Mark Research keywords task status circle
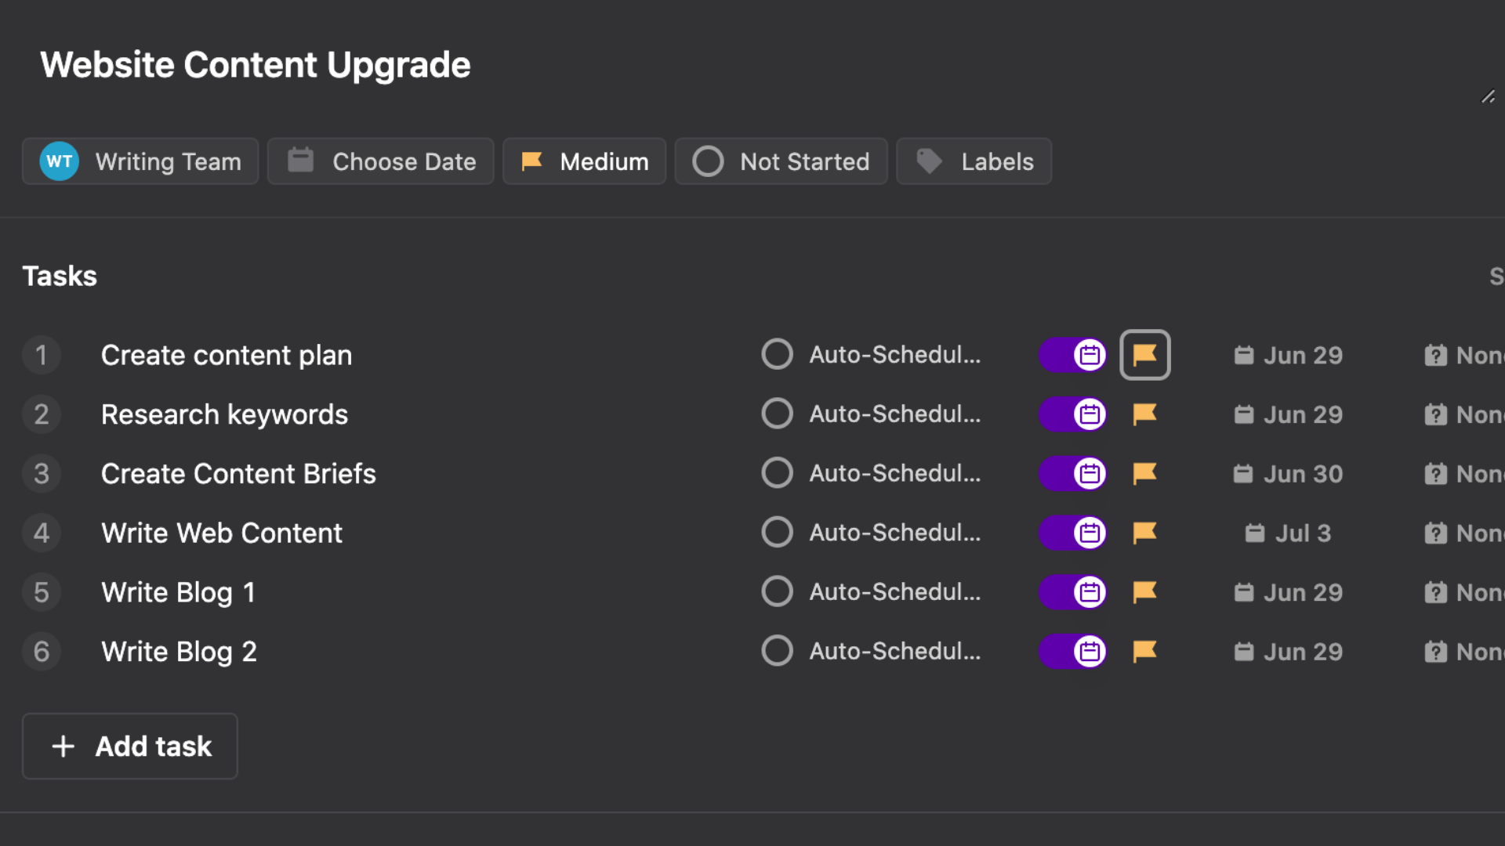Screen dimensions: 1505x846 777,414
